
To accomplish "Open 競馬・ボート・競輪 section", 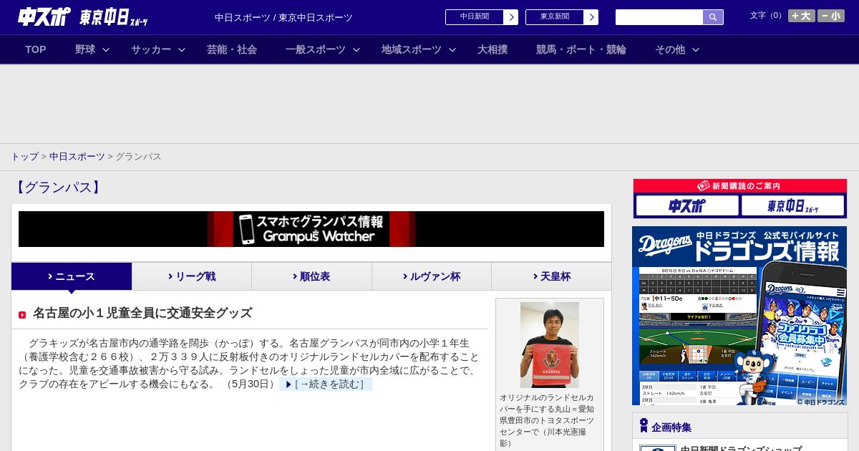I will pyautogui.click(x=581, y=49).
